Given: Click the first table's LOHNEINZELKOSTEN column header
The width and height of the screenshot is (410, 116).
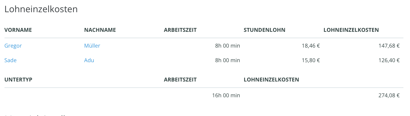Looking at the screenshot, I should [351, 30].
